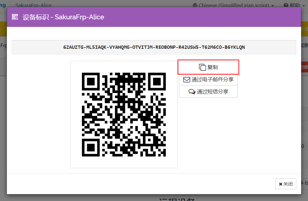Share device ID via SMS 通过短信分享
This screenshot has height=201, width=308.
[208, 91]
